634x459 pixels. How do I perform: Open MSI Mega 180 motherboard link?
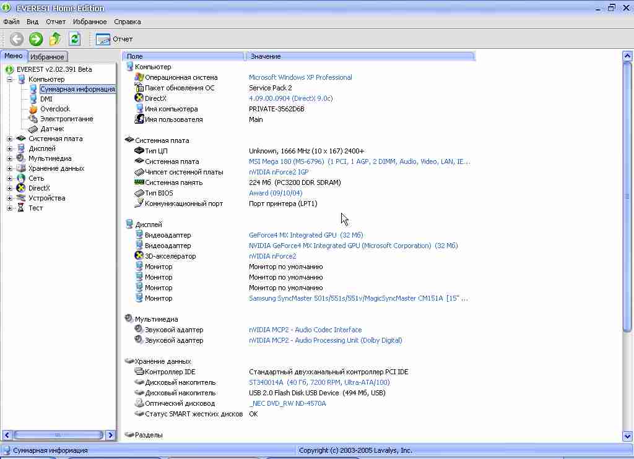[x=360, y=161]
